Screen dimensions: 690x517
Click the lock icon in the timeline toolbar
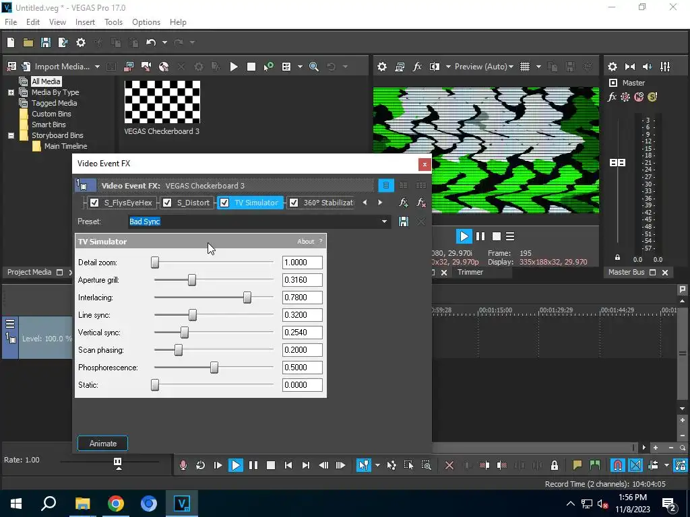pyautogui.click(x=555, y=465)
